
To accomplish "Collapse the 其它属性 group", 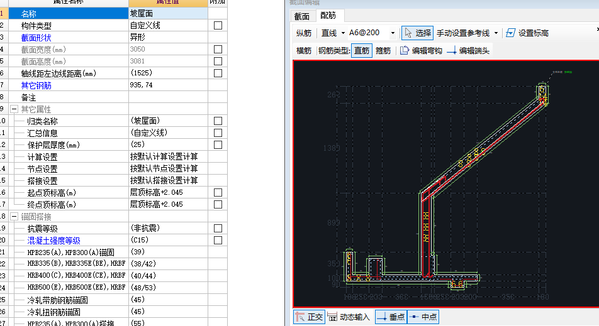I will [14, 109].
